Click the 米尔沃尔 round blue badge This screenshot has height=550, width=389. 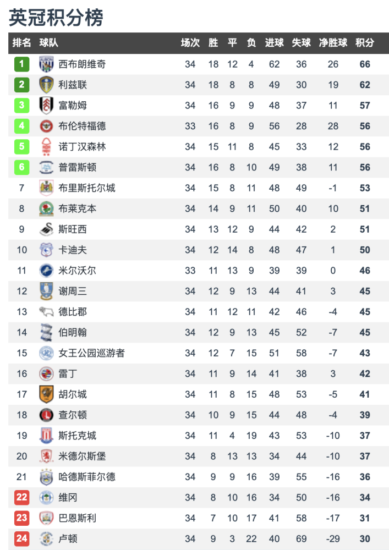click(46, 271)
